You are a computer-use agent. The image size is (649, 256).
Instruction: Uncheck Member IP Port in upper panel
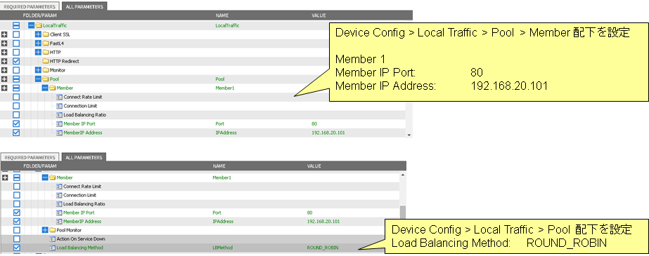pos(16,124)
